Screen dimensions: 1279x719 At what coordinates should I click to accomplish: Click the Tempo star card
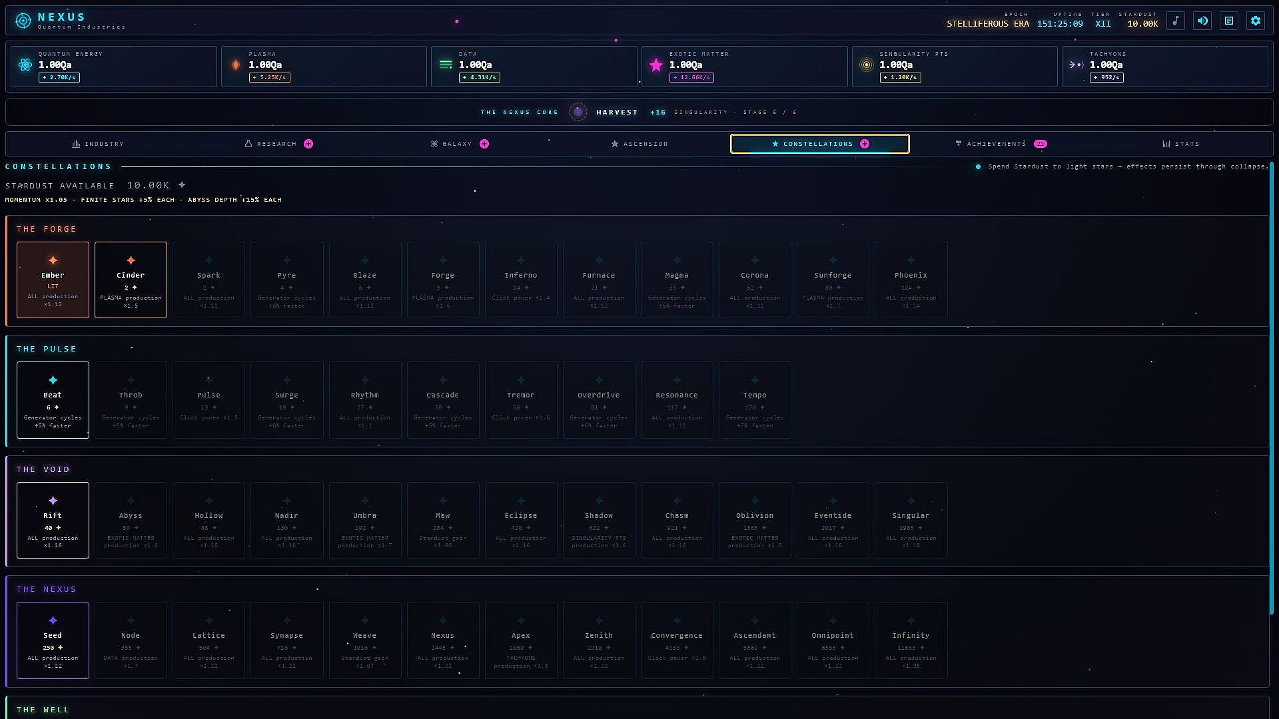(x=754, y=400)
